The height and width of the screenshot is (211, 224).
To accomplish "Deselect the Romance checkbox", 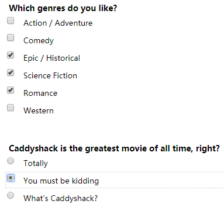I will point(11,90).
